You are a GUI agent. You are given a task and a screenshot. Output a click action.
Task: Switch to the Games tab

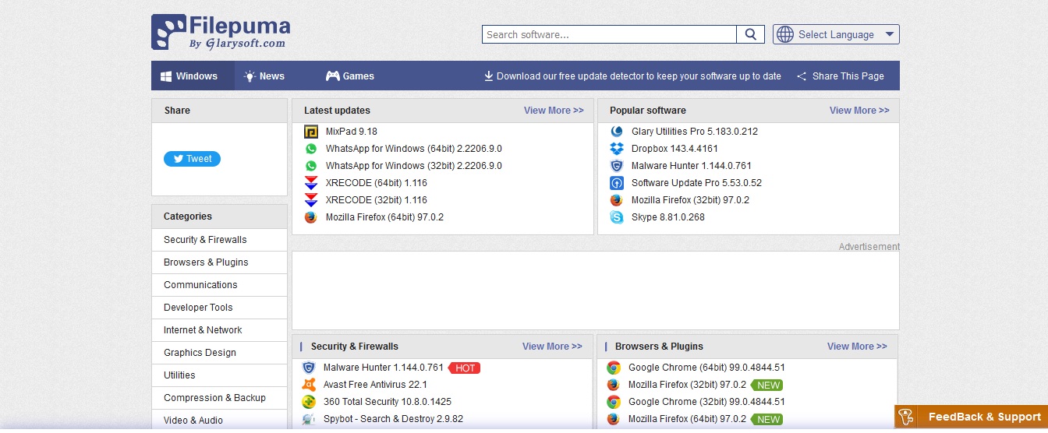tap(349, 76)
